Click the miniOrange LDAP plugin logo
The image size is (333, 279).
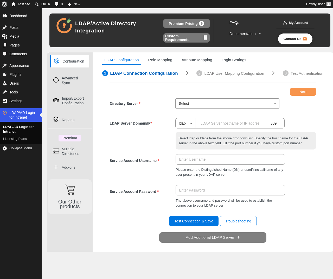click(64, 25)
